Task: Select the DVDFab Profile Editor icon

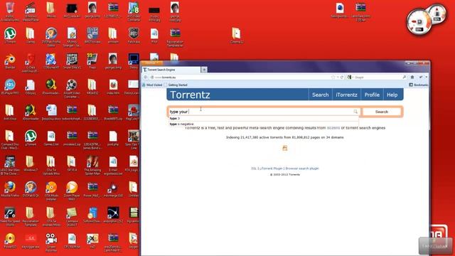Action: coord(51,37)
